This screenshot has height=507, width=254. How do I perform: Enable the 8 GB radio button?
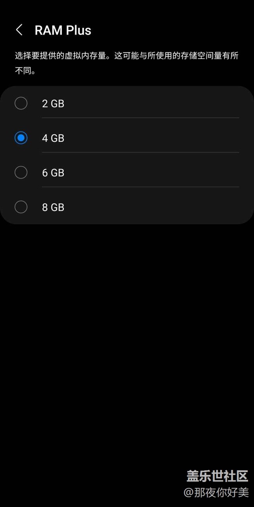point(21,207)
